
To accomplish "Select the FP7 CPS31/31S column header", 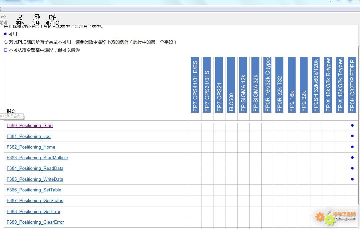I will (x=207, y=85).
